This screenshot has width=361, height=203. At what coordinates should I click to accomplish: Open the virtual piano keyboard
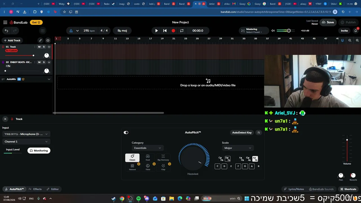pos(43,31)
